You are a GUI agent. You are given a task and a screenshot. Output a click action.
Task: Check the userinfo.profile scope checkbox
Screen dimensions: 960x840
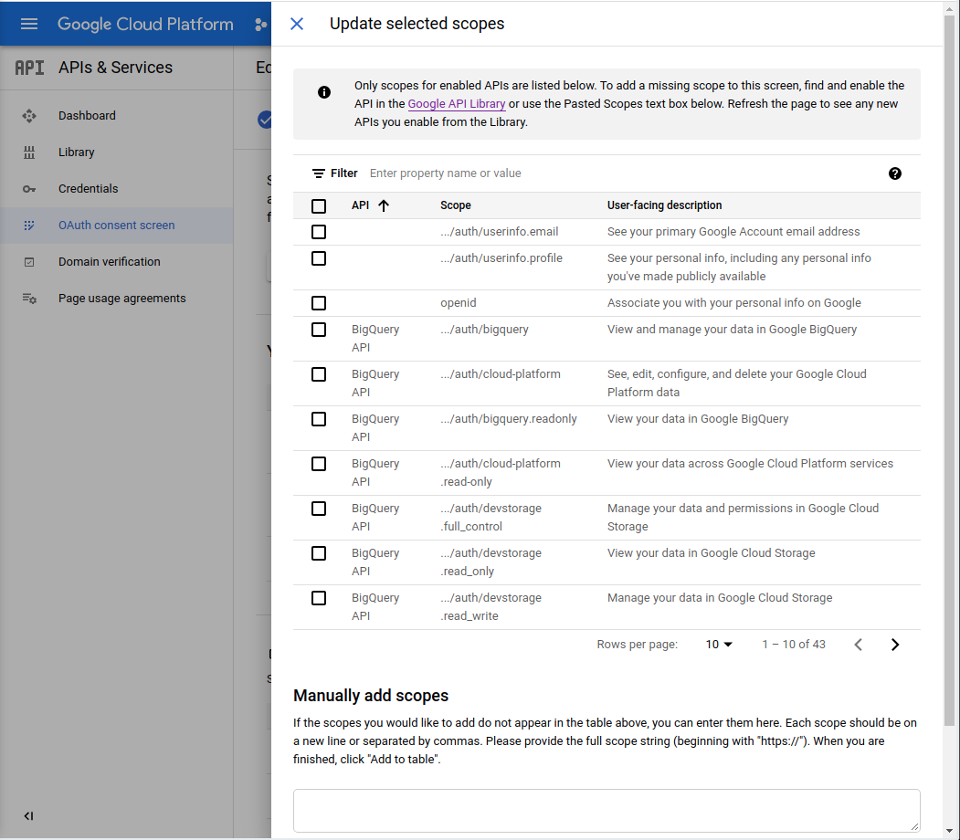[319, 258]
